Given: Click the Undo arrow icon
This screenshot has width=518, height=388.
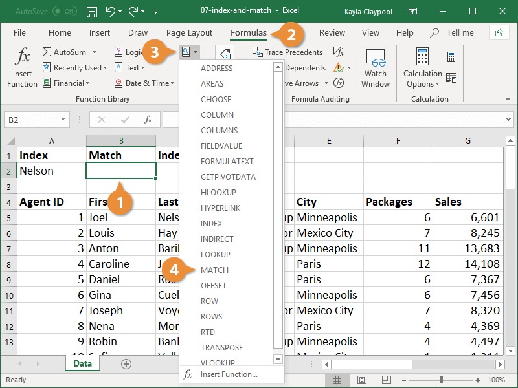Looking at the screenshot, I should tap(110, 12).
